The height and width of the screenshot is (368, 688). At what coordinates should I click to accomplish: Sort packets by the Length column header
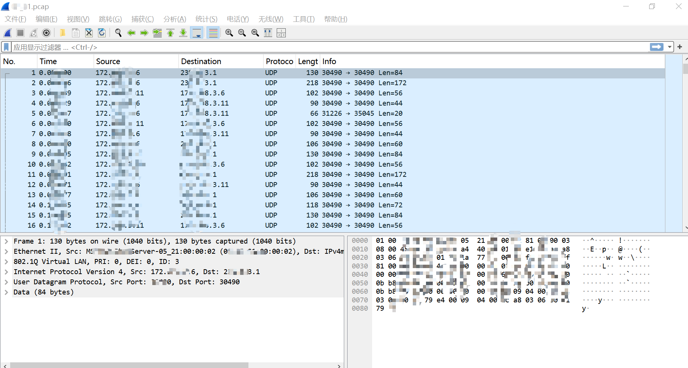[x=308, y=61]
